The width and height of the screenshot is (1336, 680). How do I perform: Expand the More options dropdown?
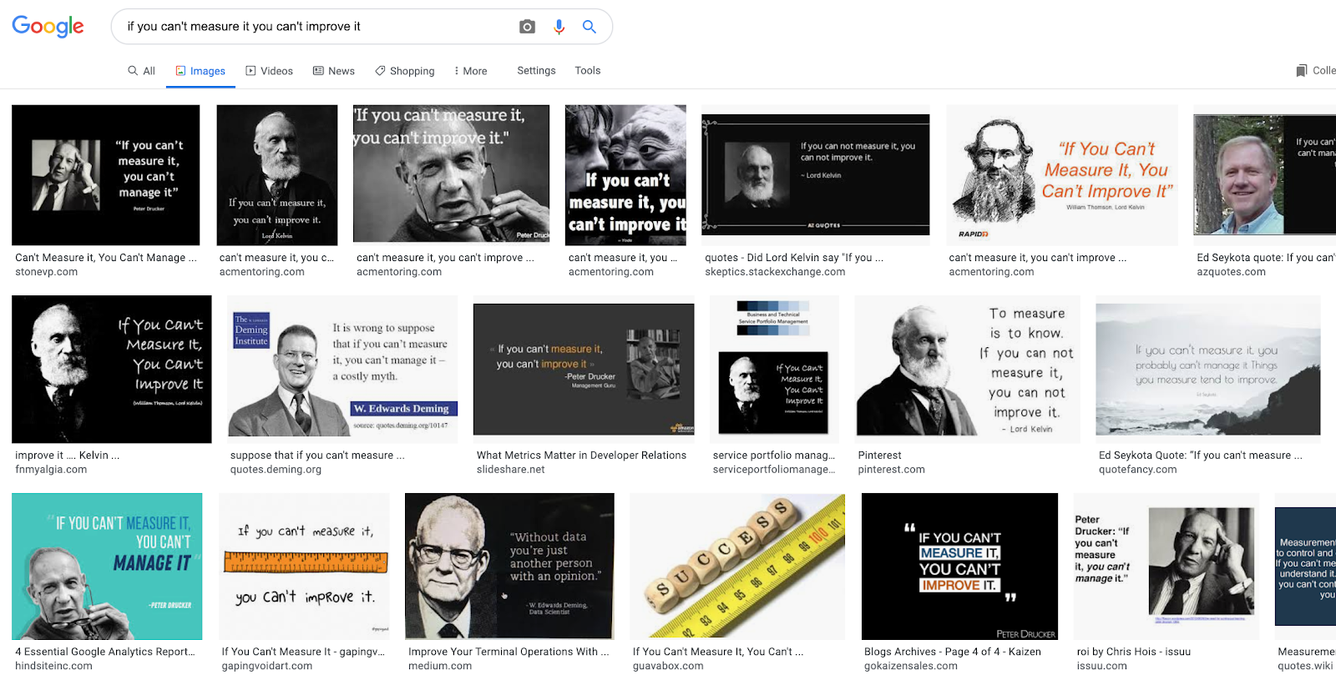[470, 71]
